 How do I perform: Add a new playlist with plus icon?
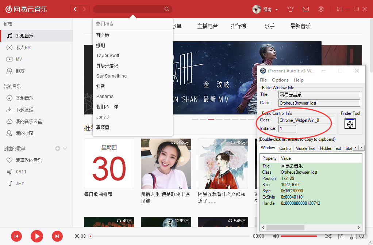[57, 148]
